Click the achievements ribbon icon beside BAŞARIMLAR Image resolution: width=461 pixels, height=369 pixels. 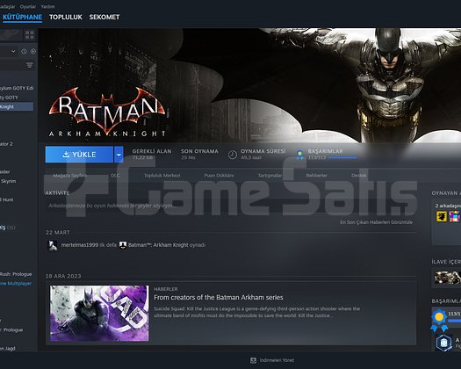(x=299, y=155)
